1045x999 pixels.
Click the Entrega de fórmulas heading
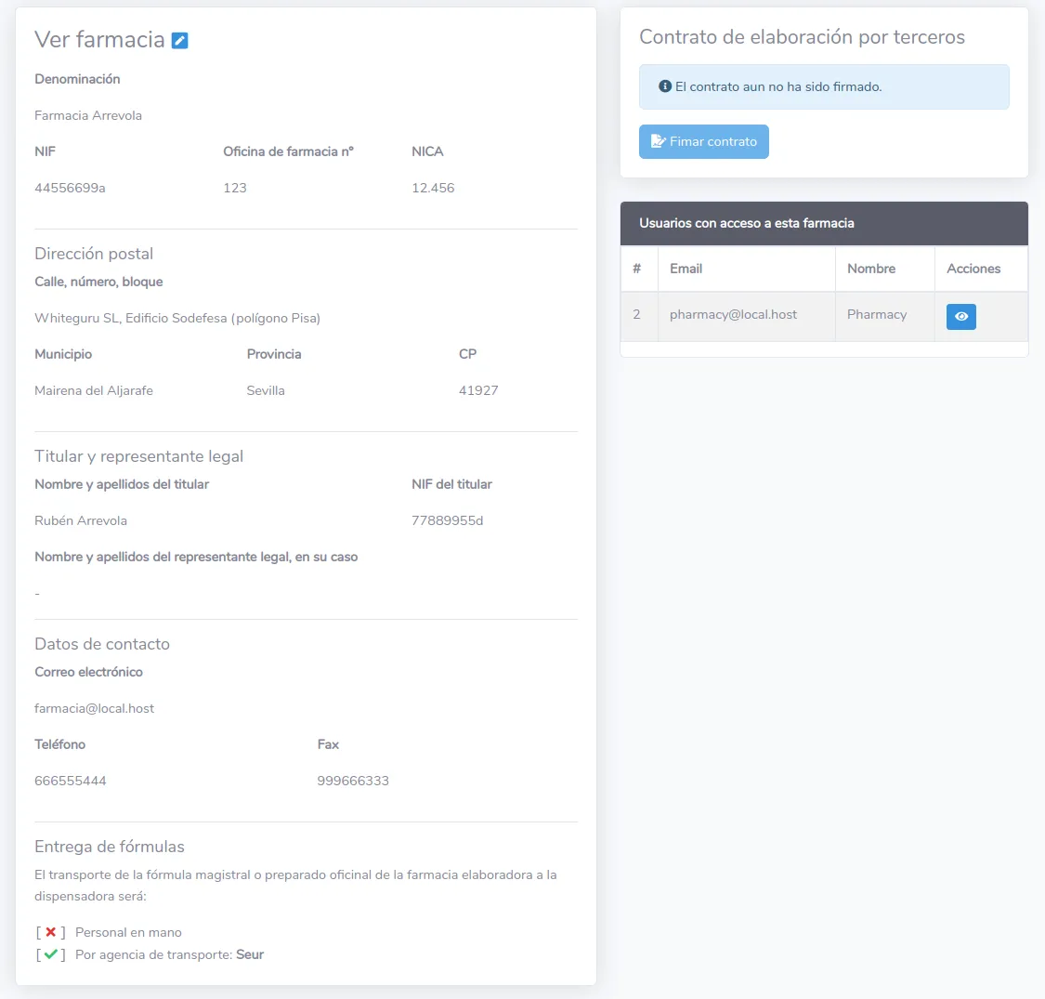pyautogui.click(x=110, y=847)
